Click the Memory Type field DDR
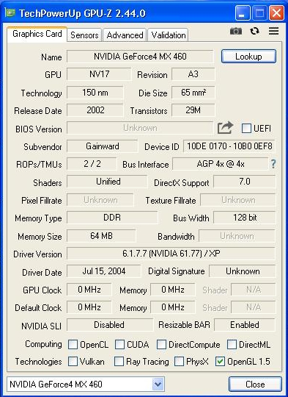 coord(112,218)
